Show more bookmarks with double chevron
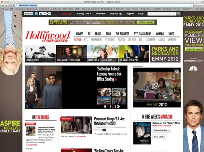Screen dimensions: 204x152 point(197,9)
